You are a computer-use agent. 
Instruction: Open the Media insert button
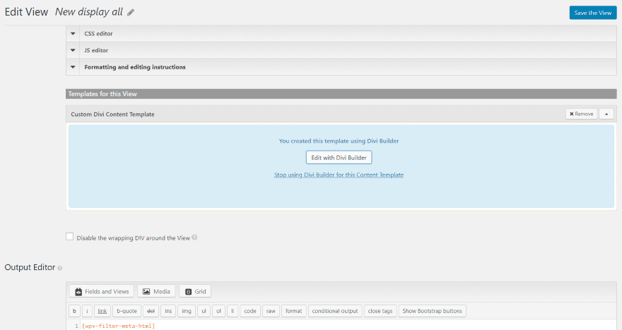point(156,291)
